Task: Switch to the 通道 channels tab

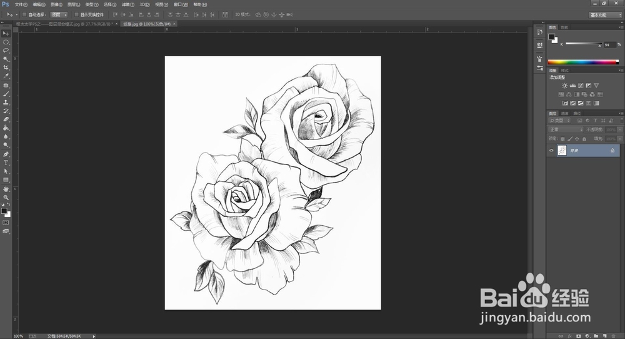Action: coord(565,113)
